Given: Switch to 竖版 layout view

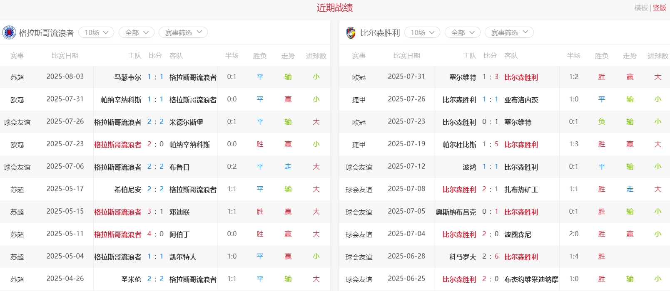Looking at the screenshot, I should click(x=660, y=8).
